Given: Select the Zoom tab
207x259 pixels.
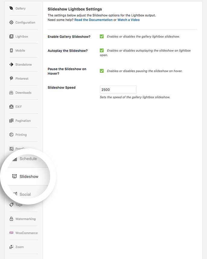Looking at the screenshot, I should (19, 247).
